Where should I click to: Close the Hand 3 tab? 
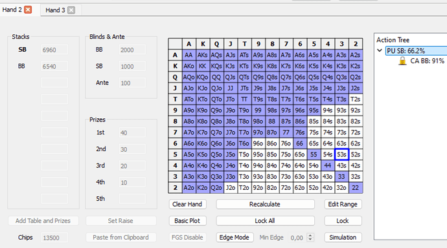(71, 10)
